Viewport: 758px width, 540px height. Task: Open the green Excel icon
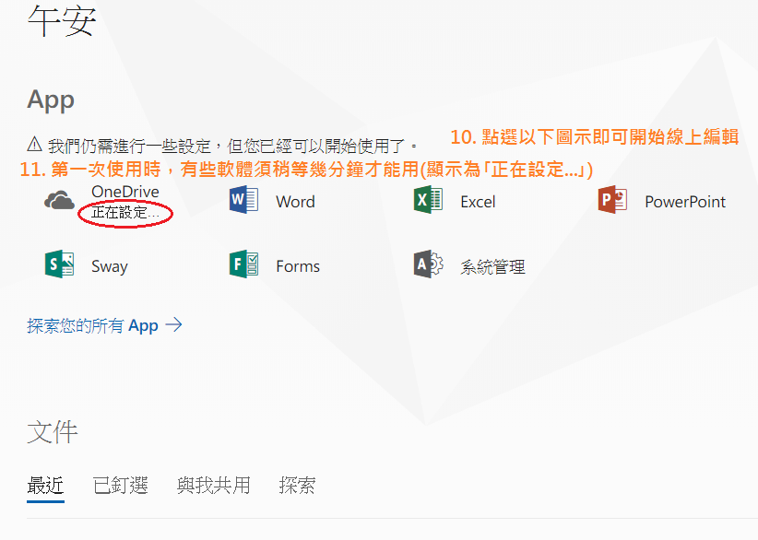[x=428, y=199]
